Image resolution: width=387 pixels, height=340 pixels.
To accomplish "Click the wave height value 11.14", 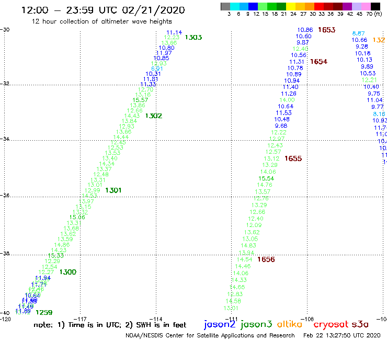I will 174,32.
